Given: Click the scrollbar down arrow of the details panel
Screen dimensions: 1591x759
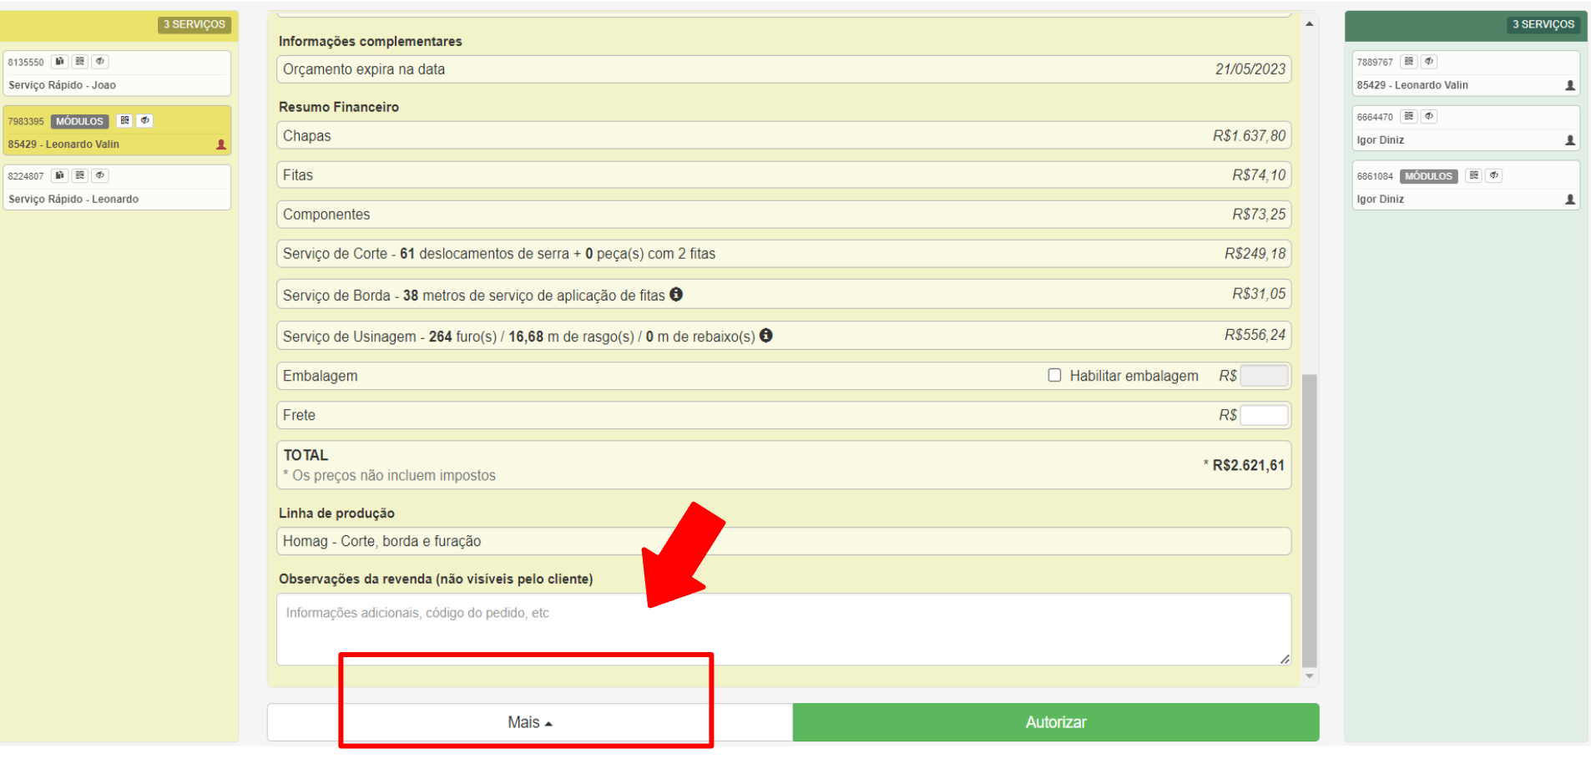Looking at the screenshot, I should 1310,676.
